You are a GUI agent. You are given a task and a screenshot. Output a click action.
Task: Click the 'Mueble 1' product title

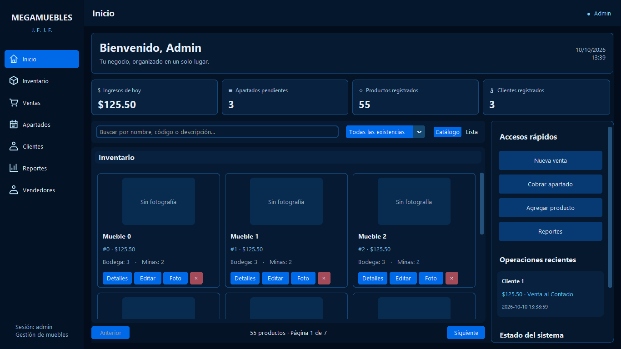coord(245,236)
